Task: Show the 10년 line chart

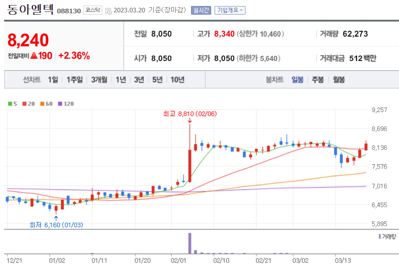Action: point(177,80)
